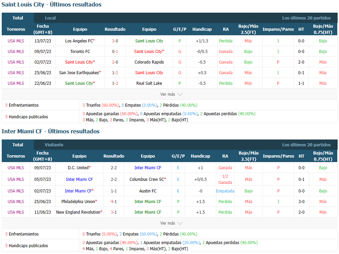This screenshot has height=254, width=339.
Task: Click '1 Apuestas empatadas (20.00%)' summary text
Action: (170, 243)
